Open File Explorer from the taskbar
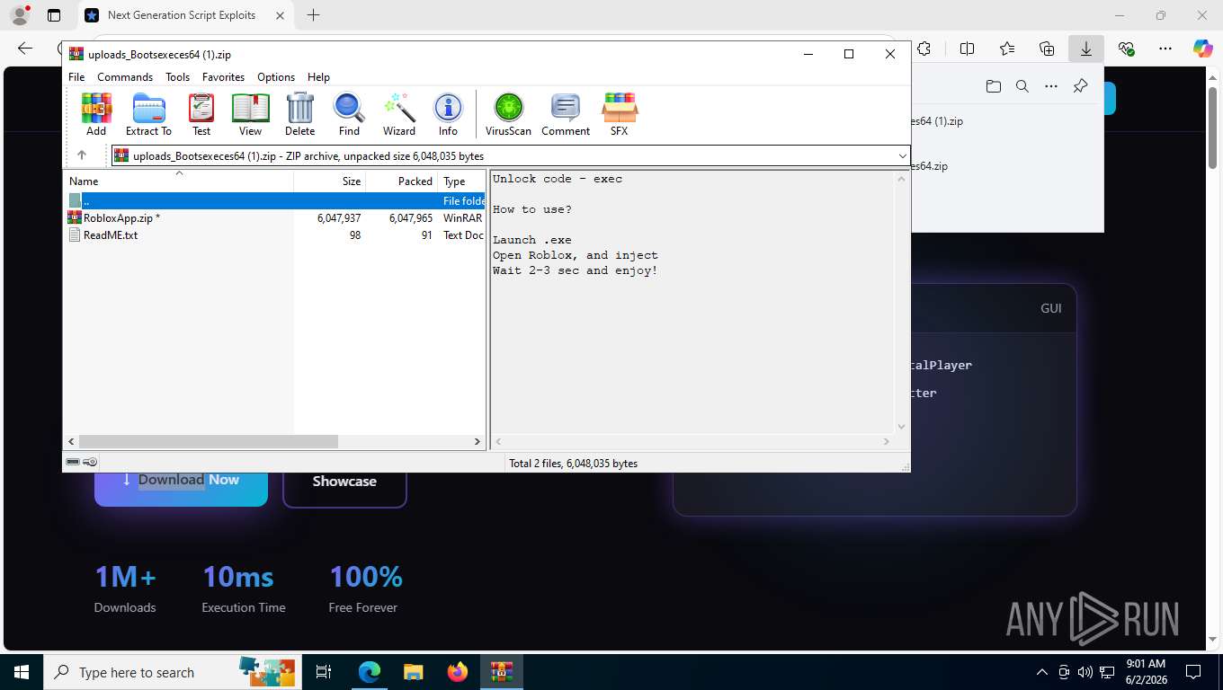 click(x=413, y=672)
